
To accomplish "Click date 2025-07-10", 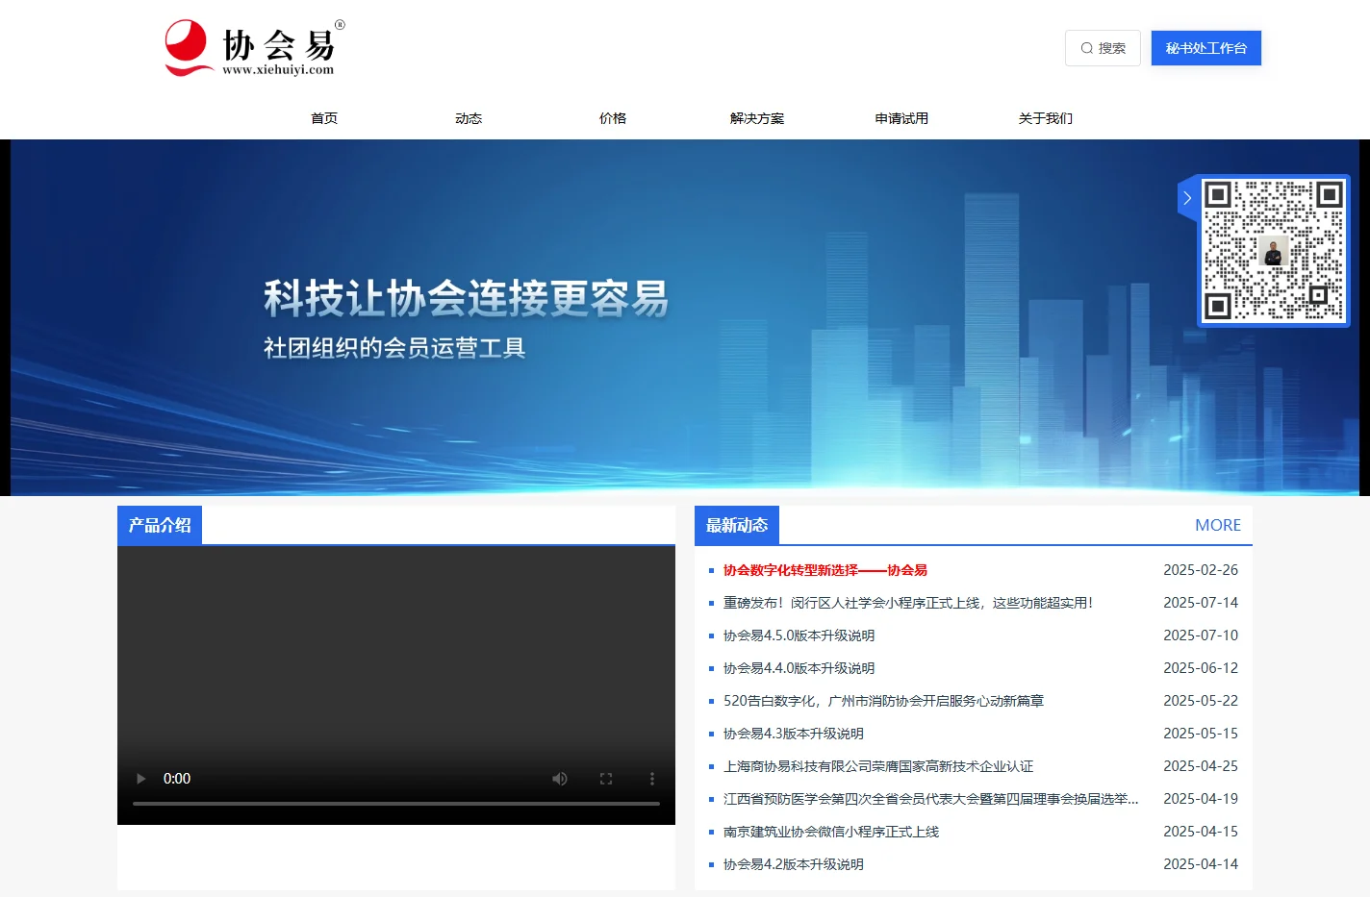I will coord(1201,635).
